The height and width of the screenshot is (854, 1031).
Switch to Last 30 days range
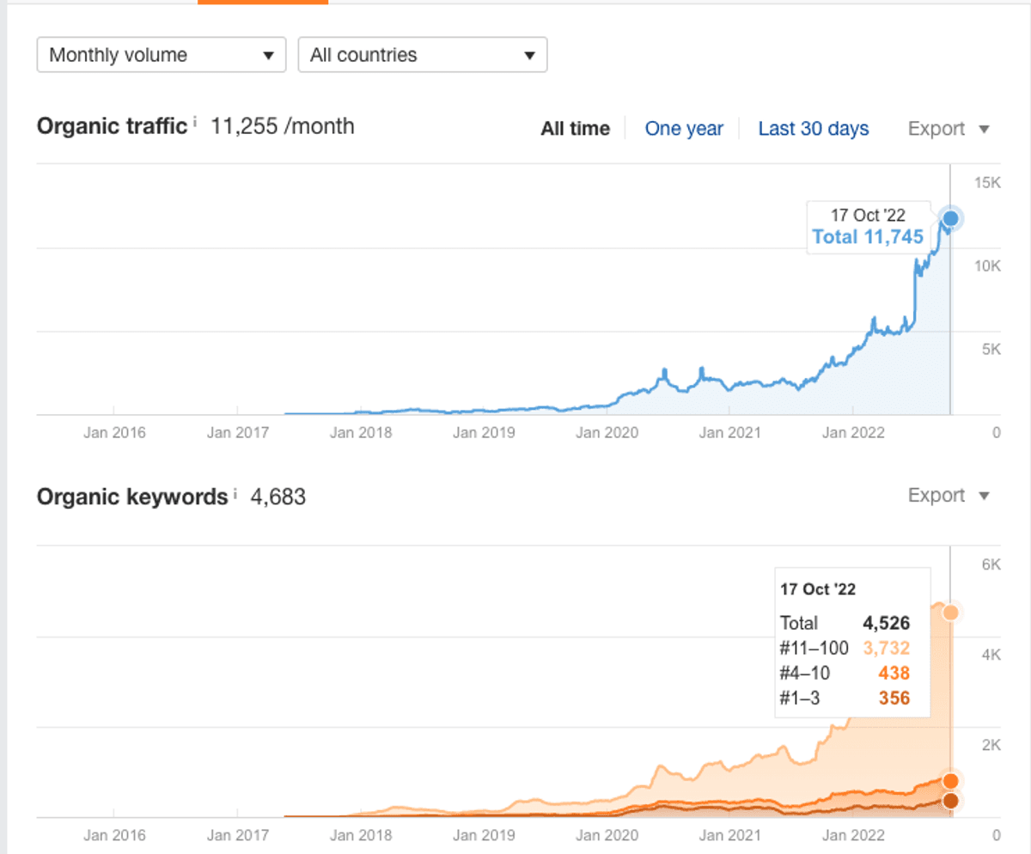[x=813, y=129]
